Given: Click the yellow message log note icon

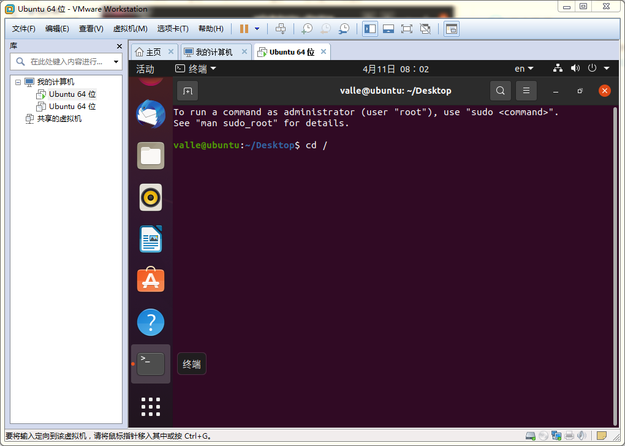Looking at the screenshot, I should 602,436.
